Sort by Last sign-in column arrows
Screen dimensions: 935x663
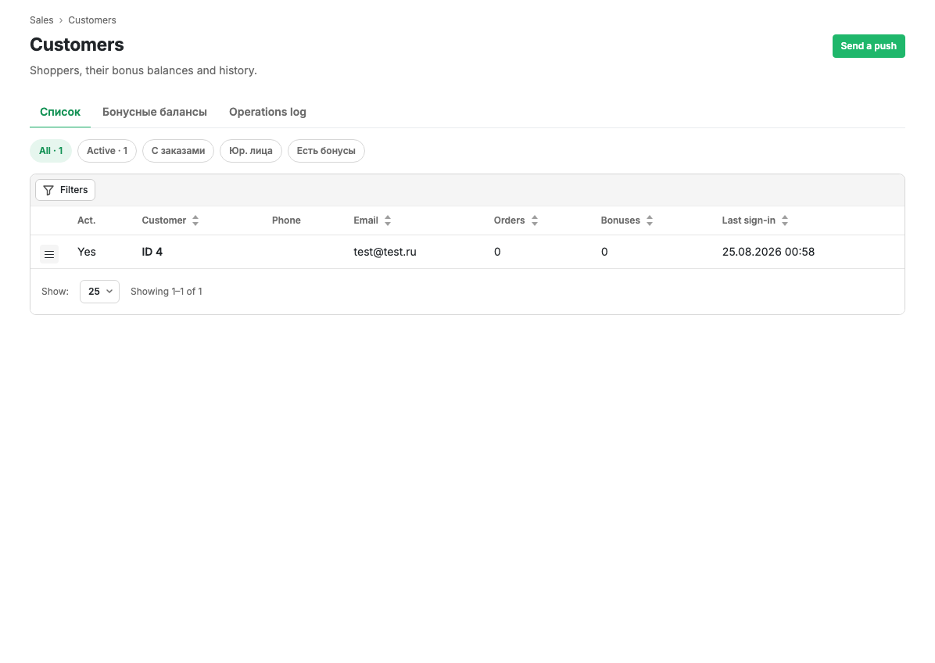(786, 220)
